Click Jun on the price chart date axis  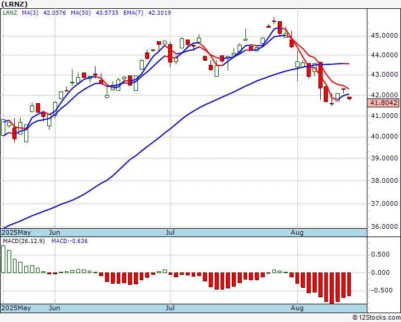54,232
